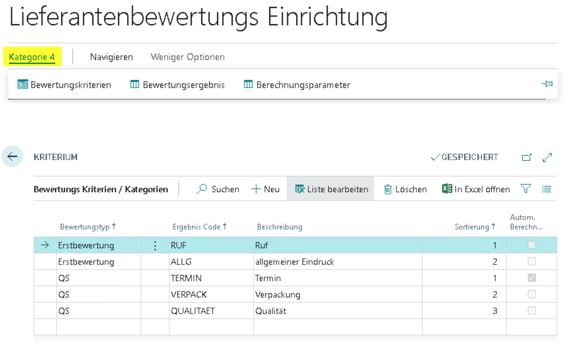The height and width of the screenshot is (350, 570).
Task: Click the Weniger Optionen link
Action: click(187, 57)
